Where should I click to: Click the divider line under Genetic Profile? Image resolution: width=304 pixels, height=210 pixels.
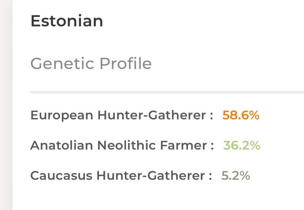[167, 92]
